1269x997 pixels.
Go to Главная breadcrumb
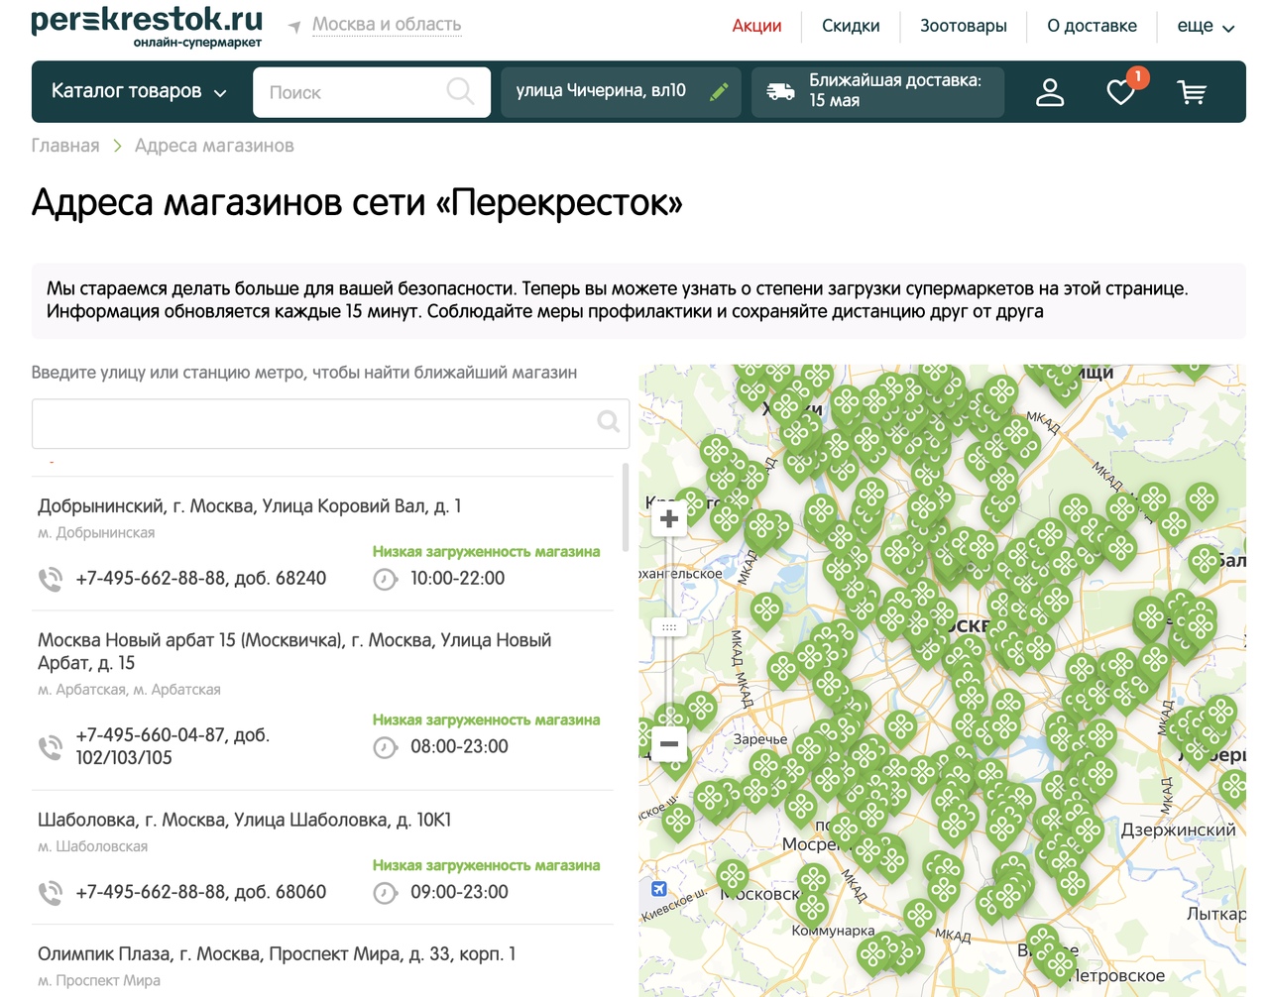pyautogui.click(x=65, y=146)
